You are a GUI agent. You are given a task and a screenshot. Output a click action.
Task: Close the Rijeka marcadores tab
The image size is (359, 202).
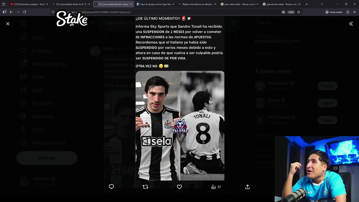pos(215,4)
